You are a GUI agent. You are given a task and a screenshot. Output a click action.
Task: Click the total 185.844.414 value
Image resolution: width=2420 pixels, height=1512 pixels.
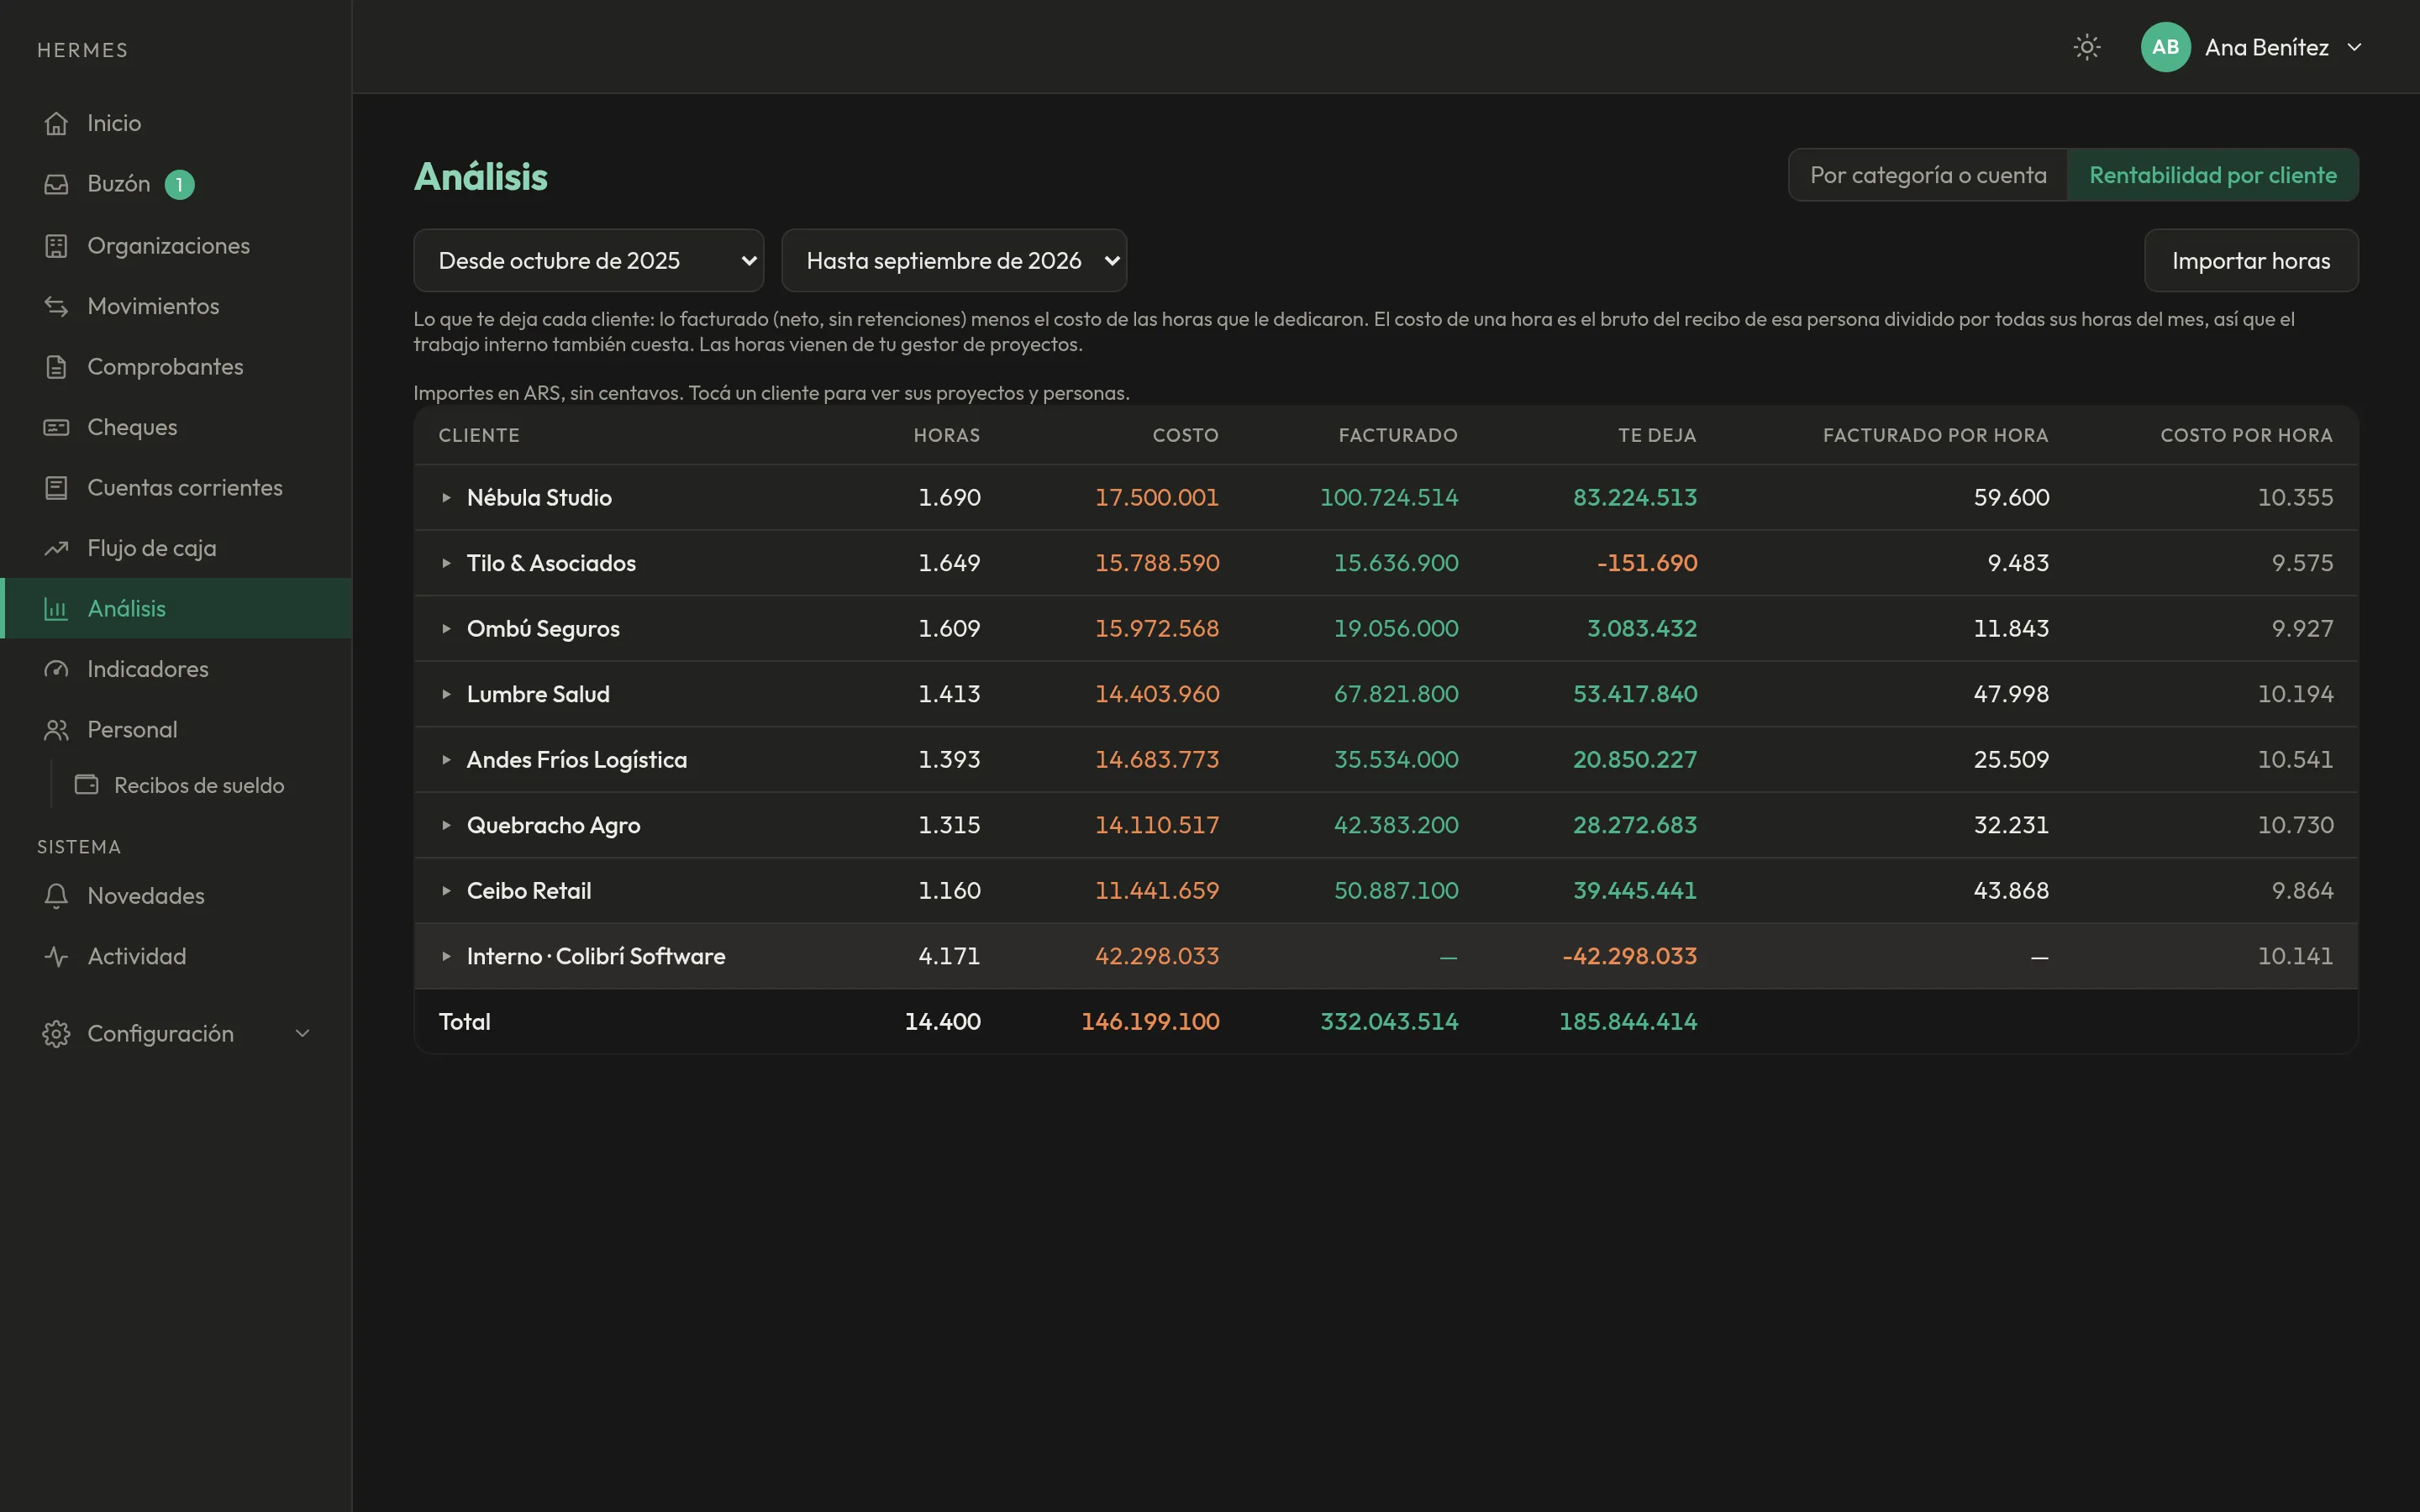pyautogui.click(x=1628, y=1021)
